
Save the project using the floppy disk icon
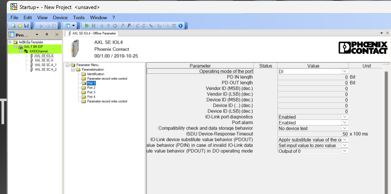26,26
